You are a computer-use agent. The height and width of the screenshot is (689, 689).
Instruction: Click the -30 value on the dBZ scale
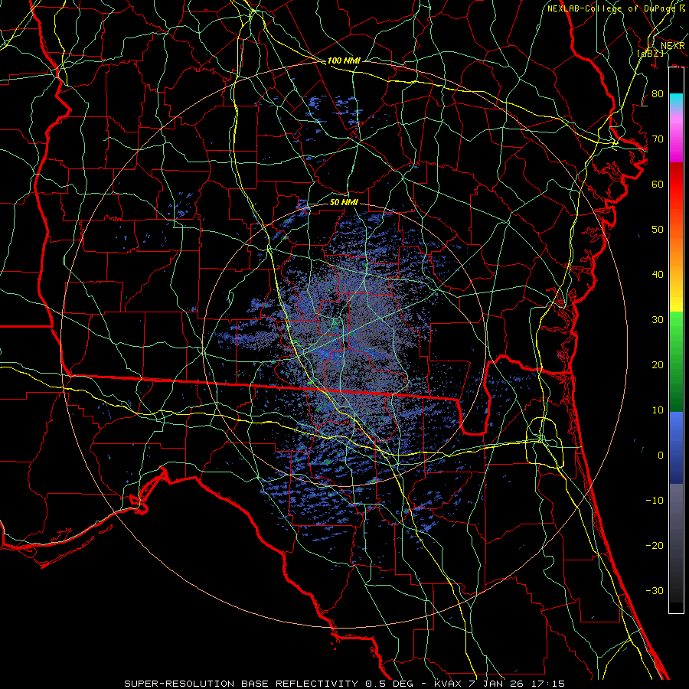[x=655, y=590]
